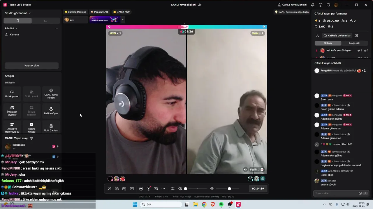Viewport: 373px width, 209px height.
Task: Adjust the microphone volume slider
Action: [x=227, y=189]
